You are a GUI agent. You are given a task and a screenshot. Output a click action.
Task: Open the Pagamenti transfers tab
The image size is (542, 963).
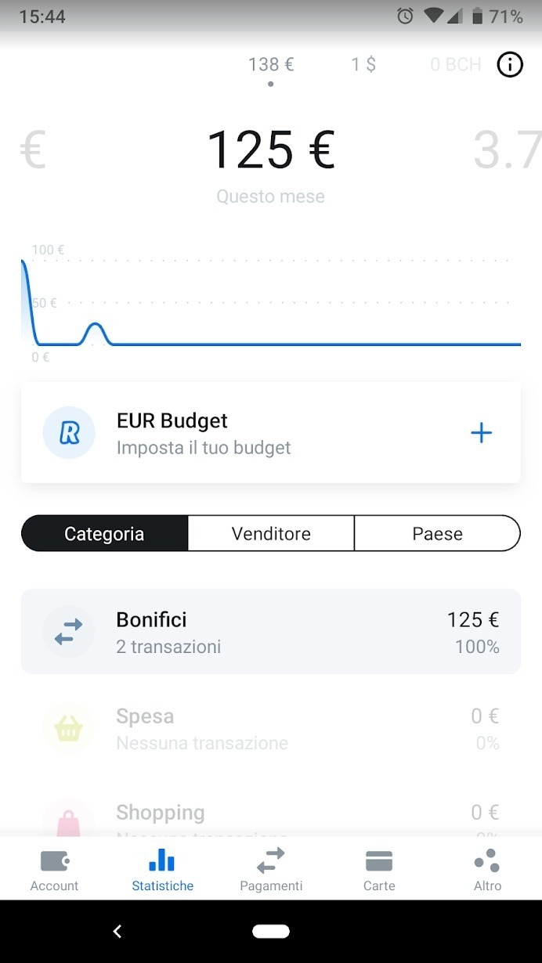pyautogui.click(x=271, y=871)
